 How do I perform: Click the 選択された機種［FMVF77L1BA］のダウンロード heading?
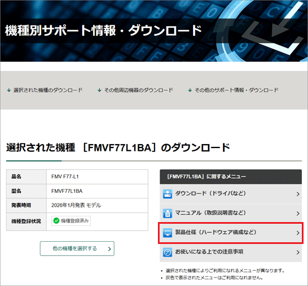point(118,147)
